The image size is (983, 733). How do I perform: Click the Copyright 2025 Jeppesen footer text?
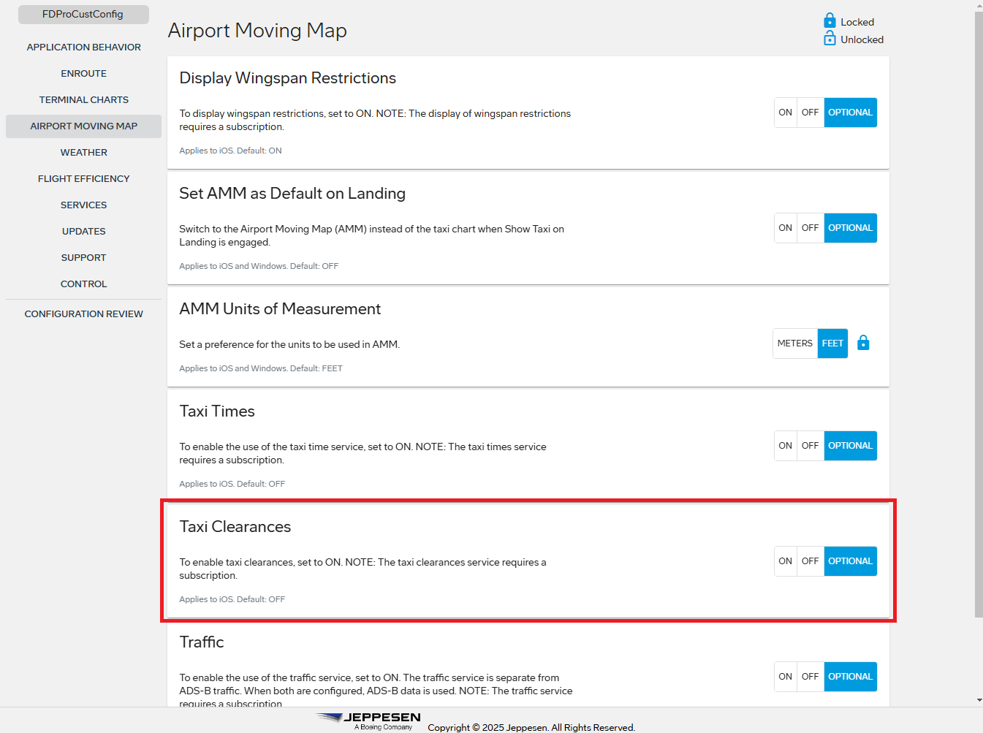pos(531,727)
